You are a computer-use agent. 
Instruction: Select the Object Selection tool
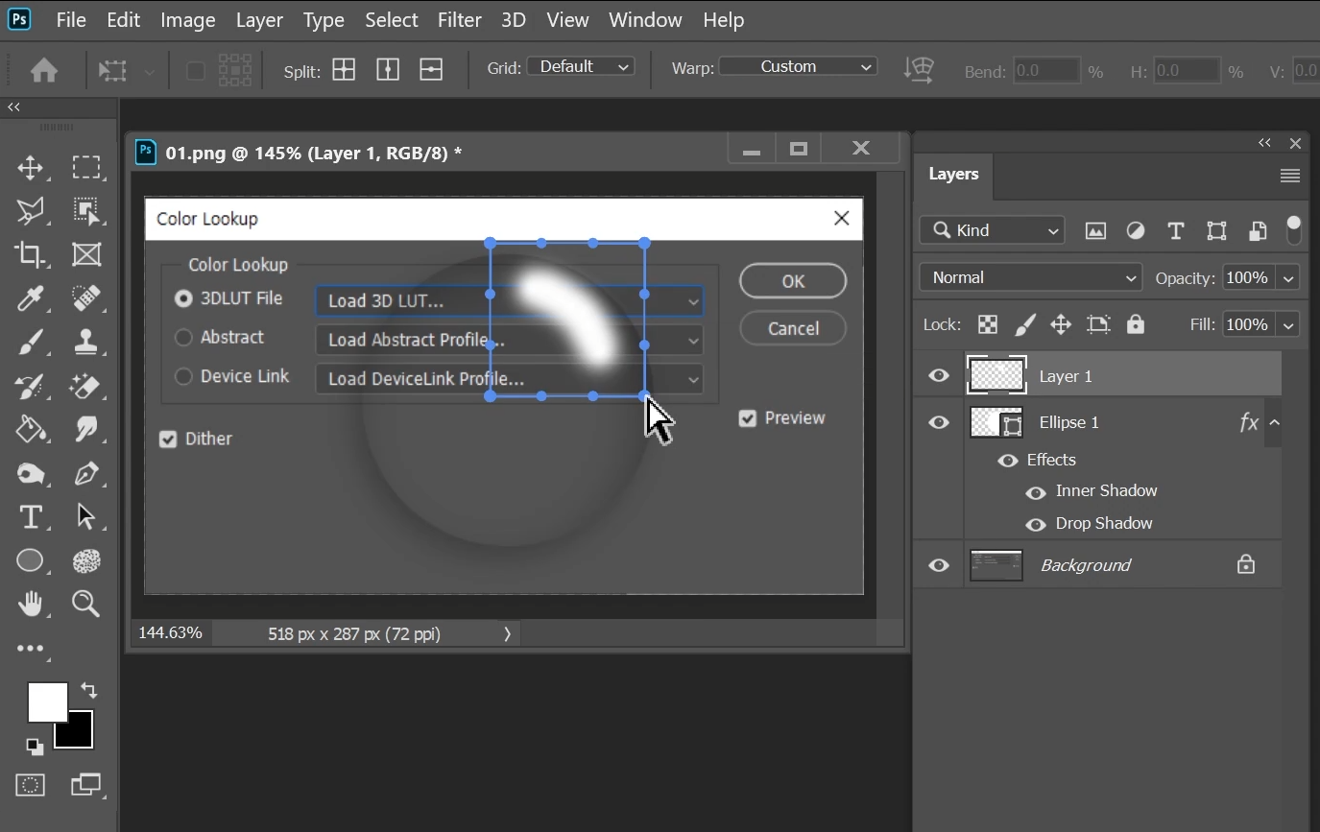click(86, 210)
